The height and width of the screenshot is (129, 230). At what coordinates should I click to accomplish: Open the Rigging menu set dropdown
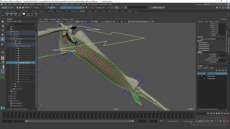(7, 8)
